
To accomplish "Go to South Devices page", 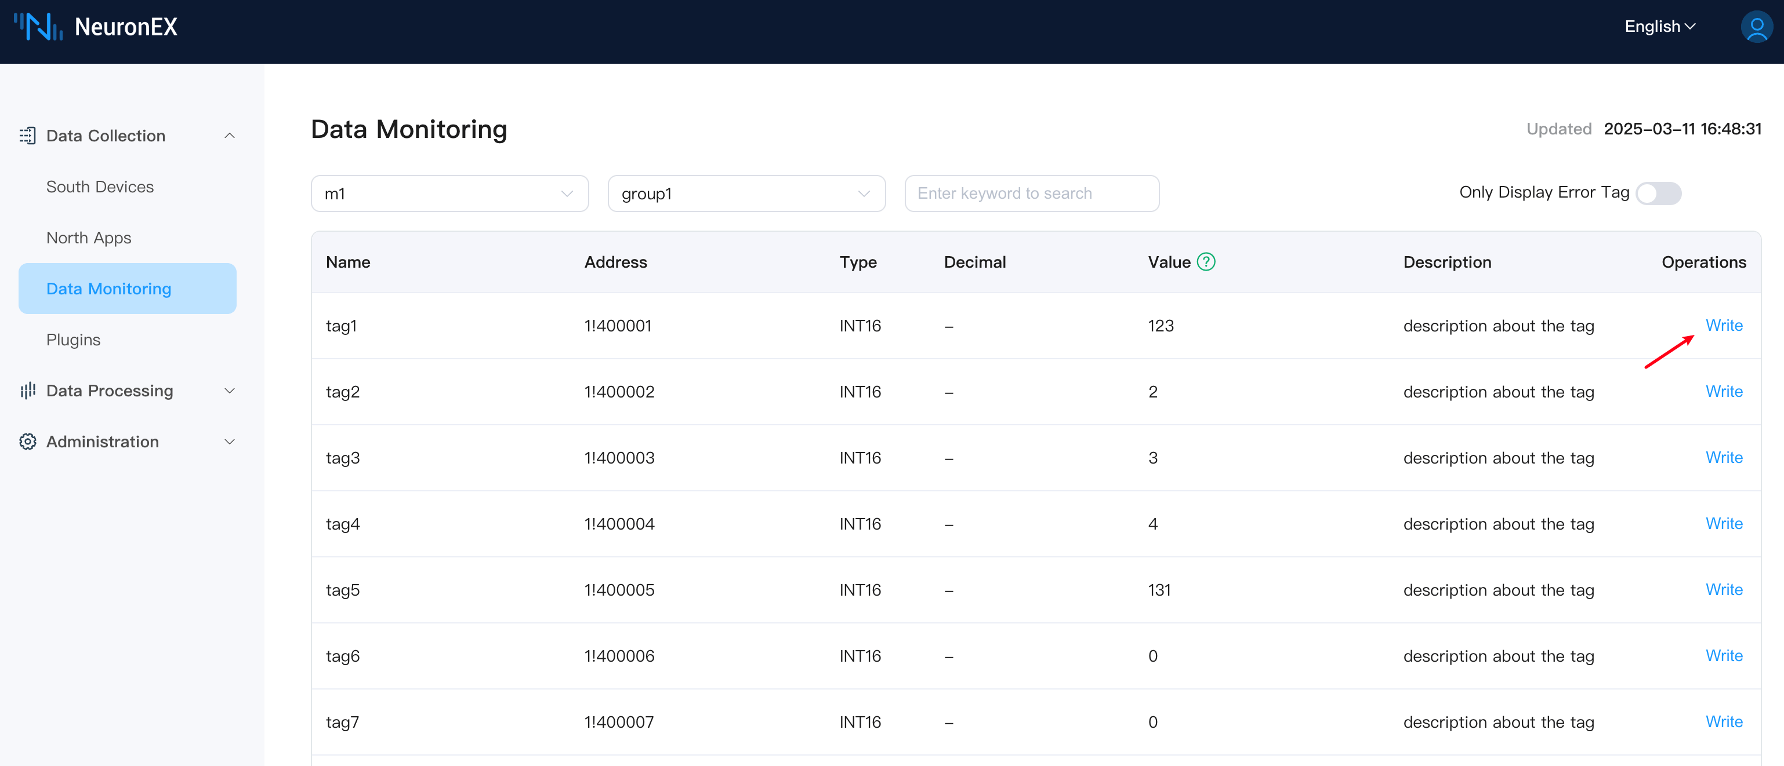I will pyautogui.click(x=100, y=187).
